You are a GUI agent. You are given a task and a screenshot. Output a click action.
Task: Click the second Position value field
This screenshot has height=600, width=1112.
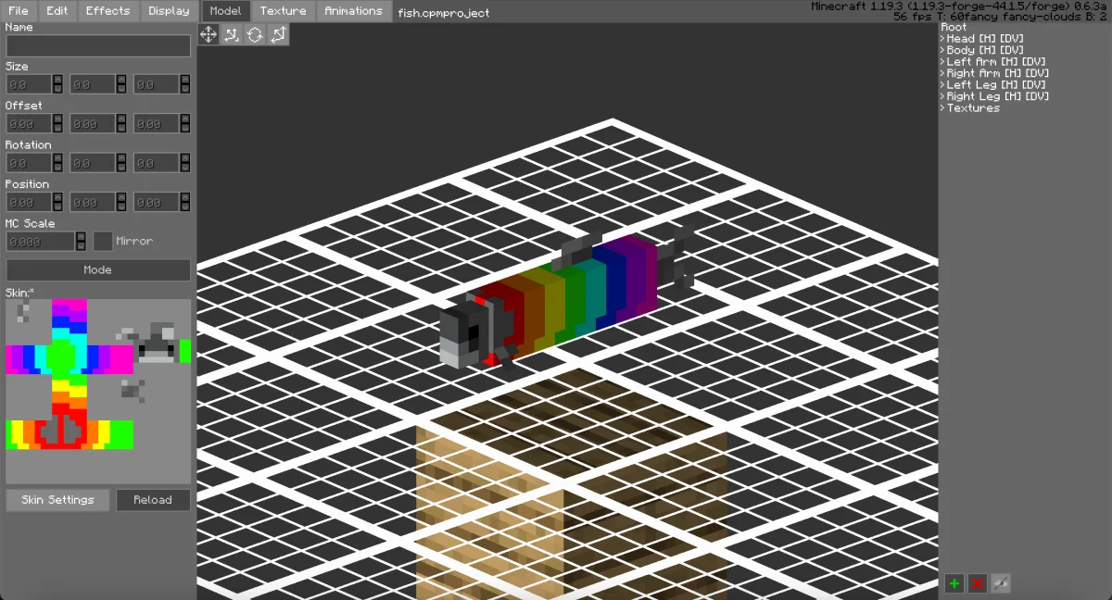coord(93,202)
